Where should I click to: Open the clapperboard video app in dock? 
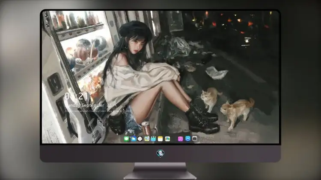click(x=153, y=139)
